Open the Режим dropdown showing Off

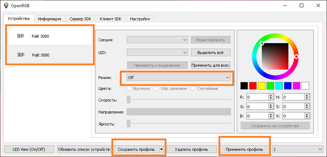tap(179, 78)
